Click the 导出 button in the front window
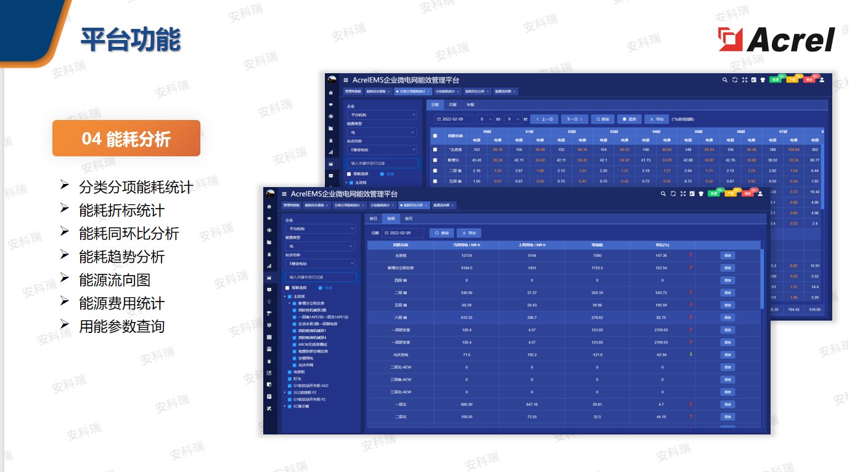Screen dimensions: 860x472 [469, 233]
